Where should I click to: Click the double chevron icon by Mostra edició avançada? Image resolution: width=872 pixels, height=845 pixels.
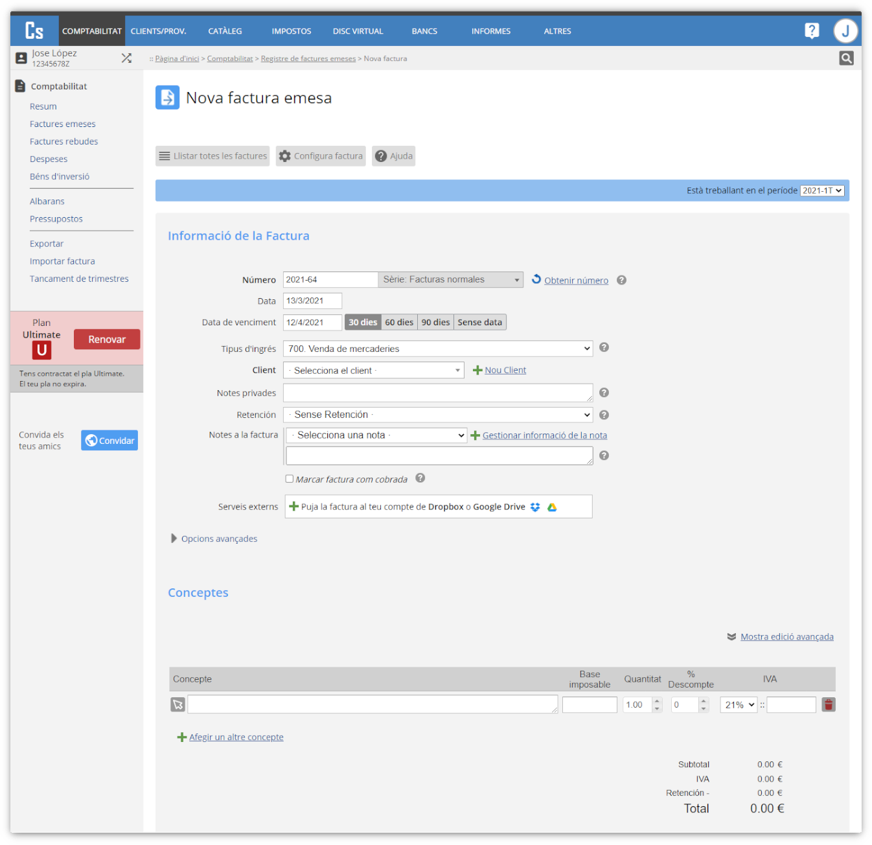(731, 637)
